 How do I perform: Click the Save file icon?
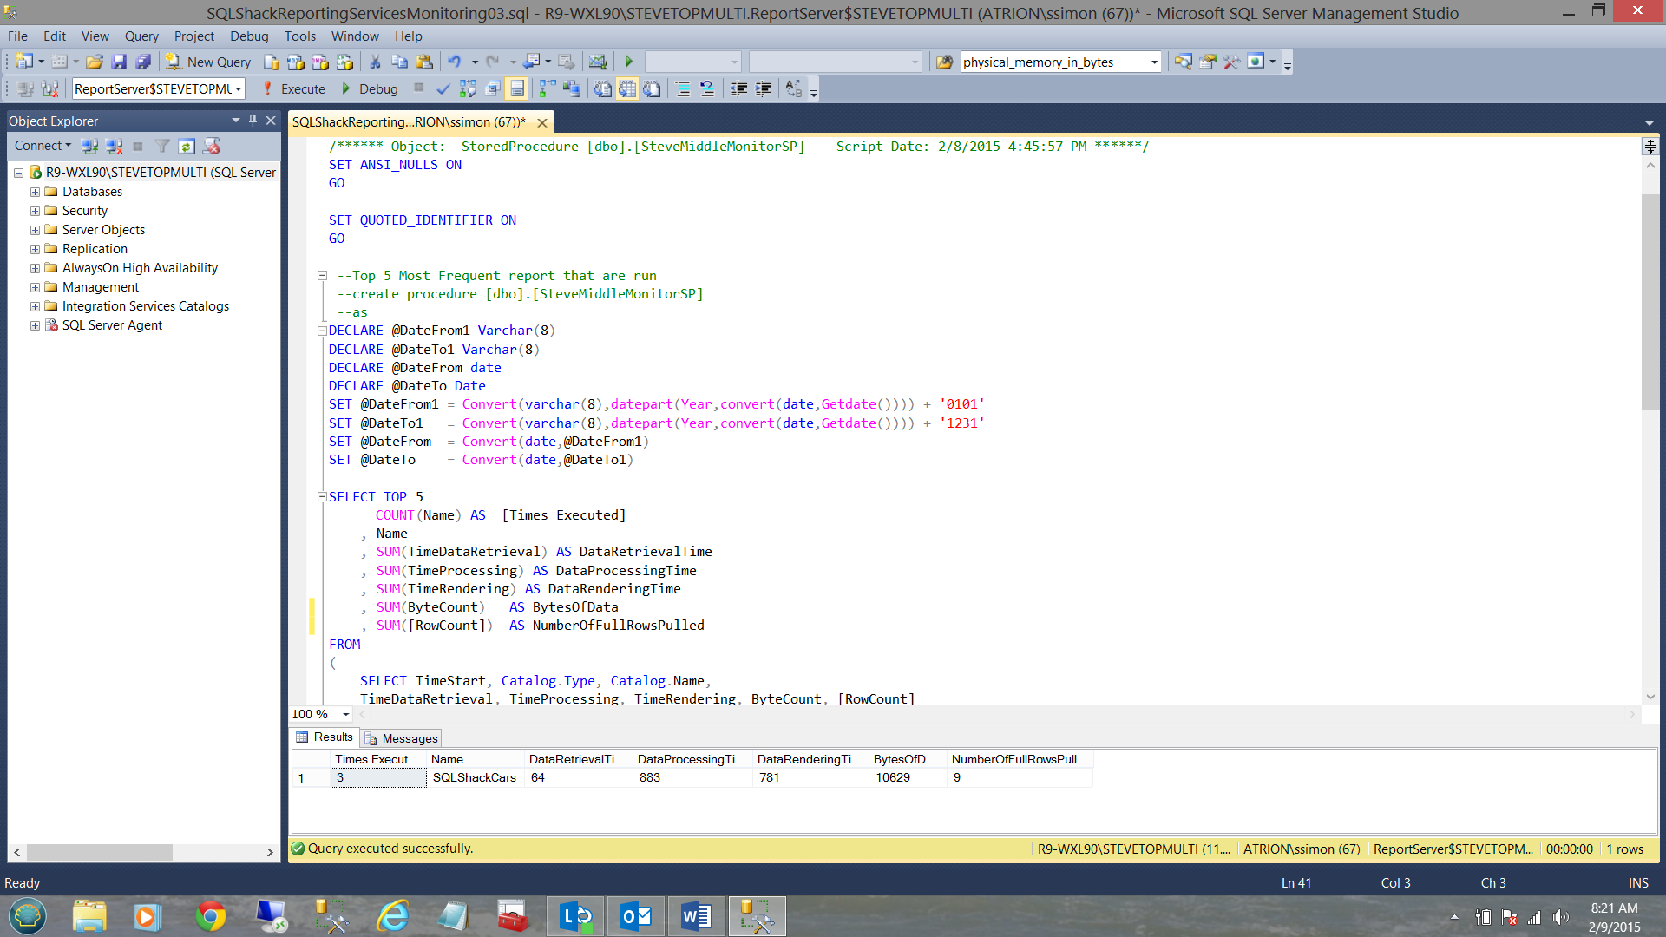pos(119,62)
